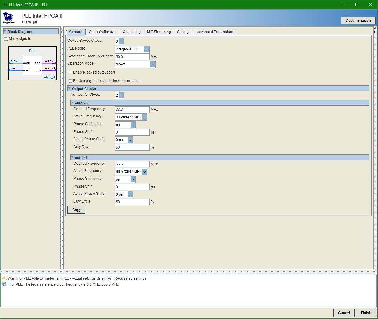The height and width of the screenshot is (319, 378).
Task: Switch to MIF Streaming tab
Action: click(159, 32)
